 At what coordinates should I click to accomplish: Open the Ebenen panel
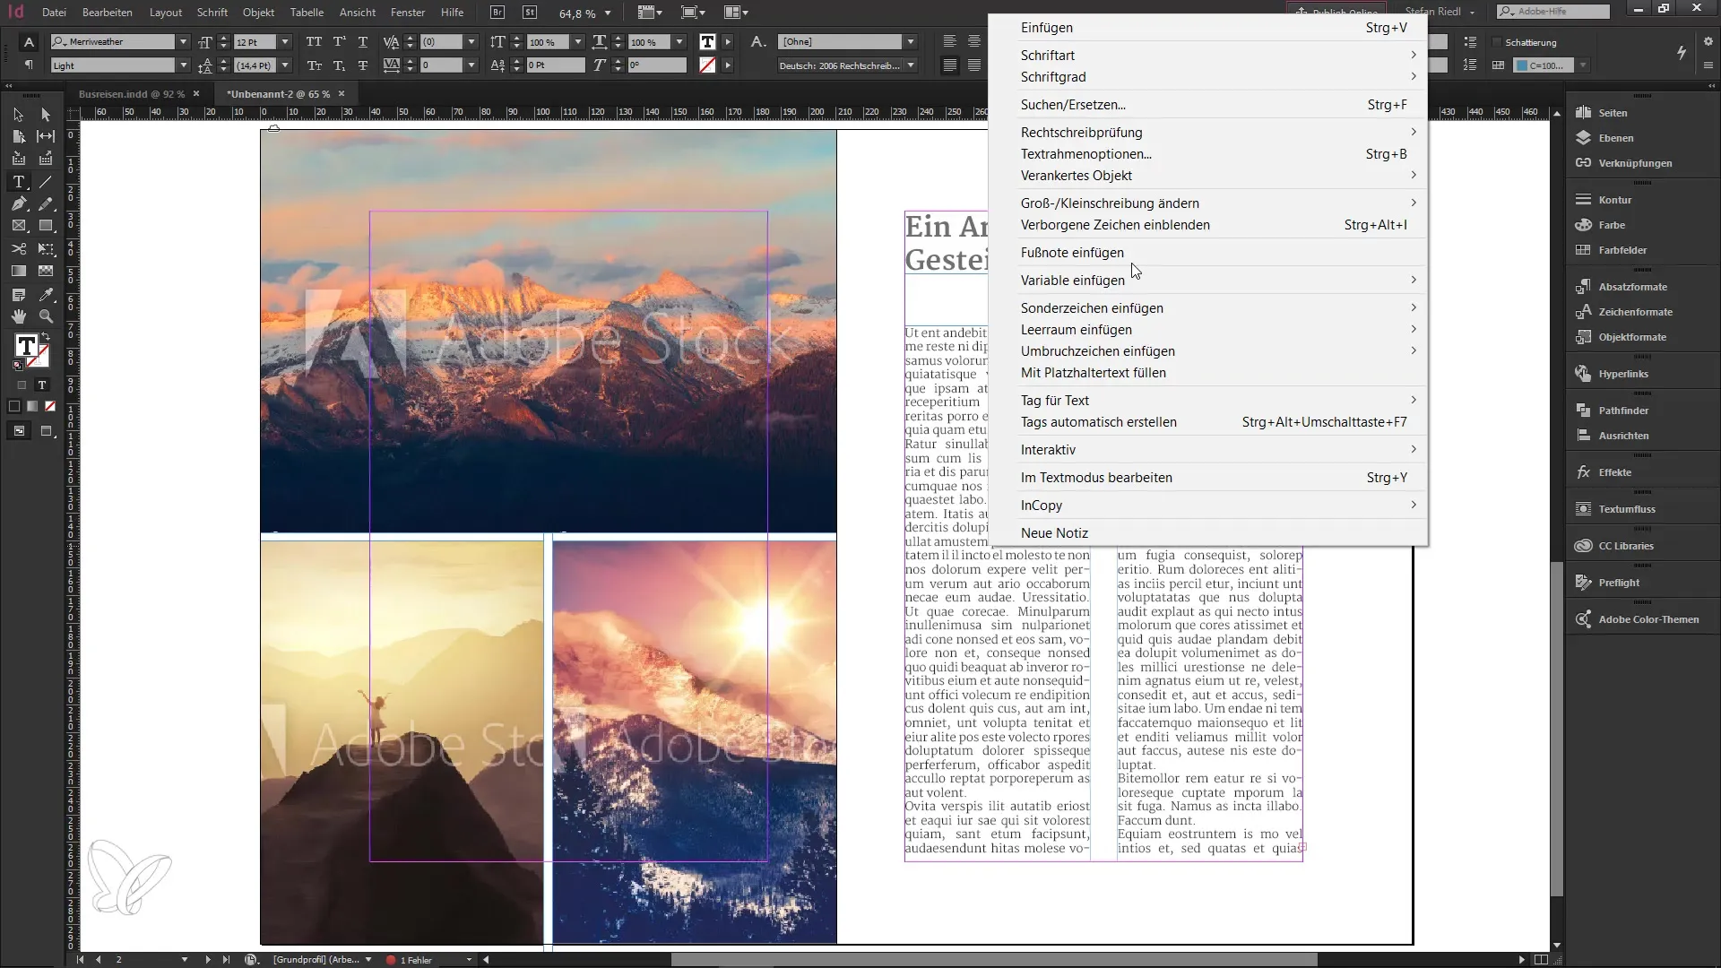pos(1615,138)
